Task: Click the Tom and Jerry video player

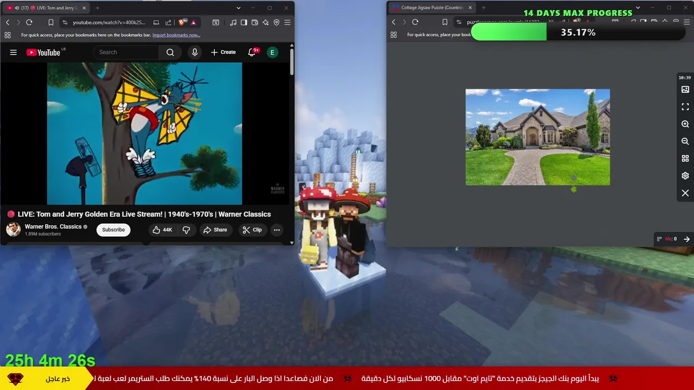Action: 144,134
